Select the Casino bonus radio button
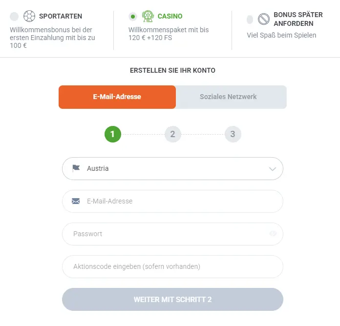340x326 pixels. tap(133, 17)
